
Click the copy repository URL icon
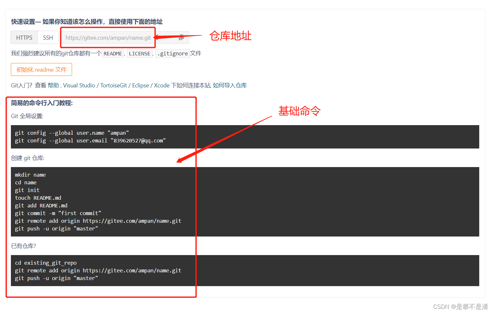pos(181,37)
